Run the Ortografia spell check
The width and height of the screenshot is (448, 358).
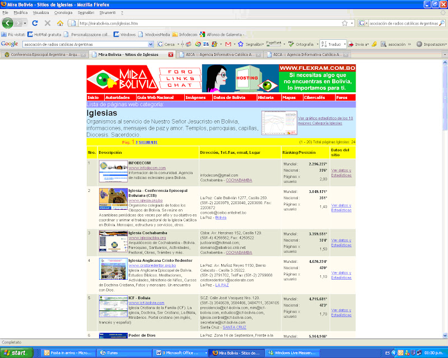click(x=301, y=44)
